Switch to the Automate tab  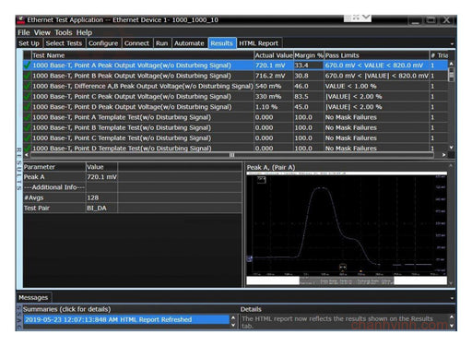pos(189,43)
